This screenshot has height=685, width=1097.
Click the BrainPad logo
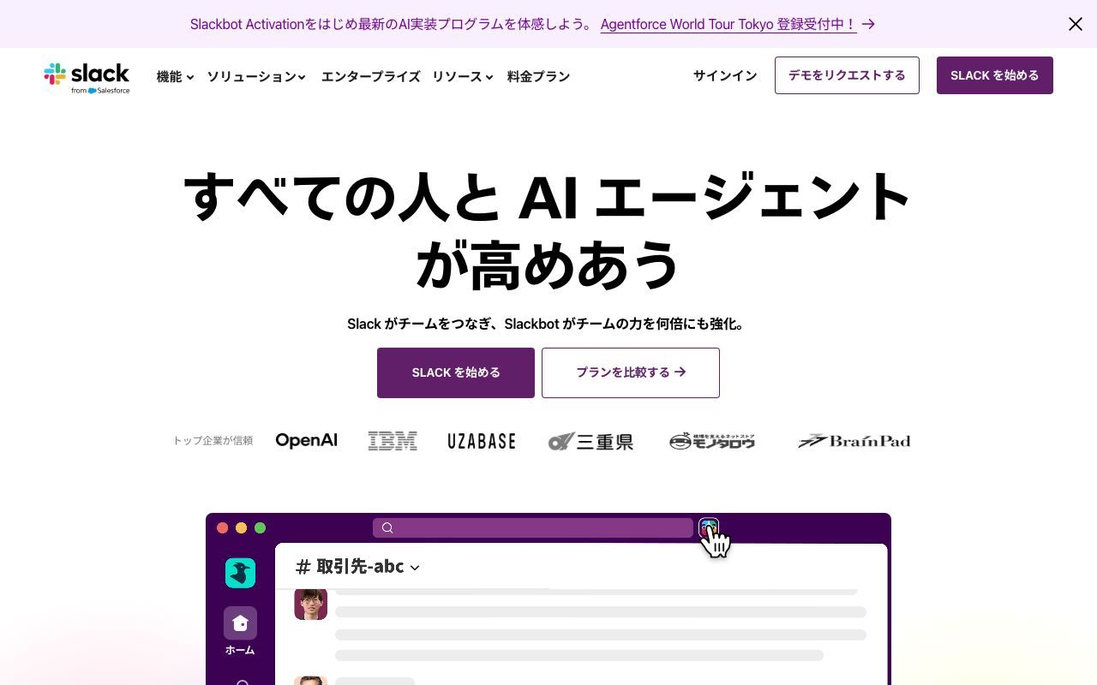click(854, 441)
